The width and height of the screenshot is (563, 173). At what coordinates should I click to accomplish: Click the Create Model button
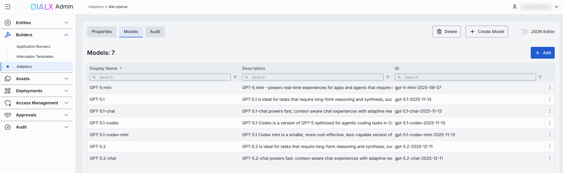coord(487,32)
